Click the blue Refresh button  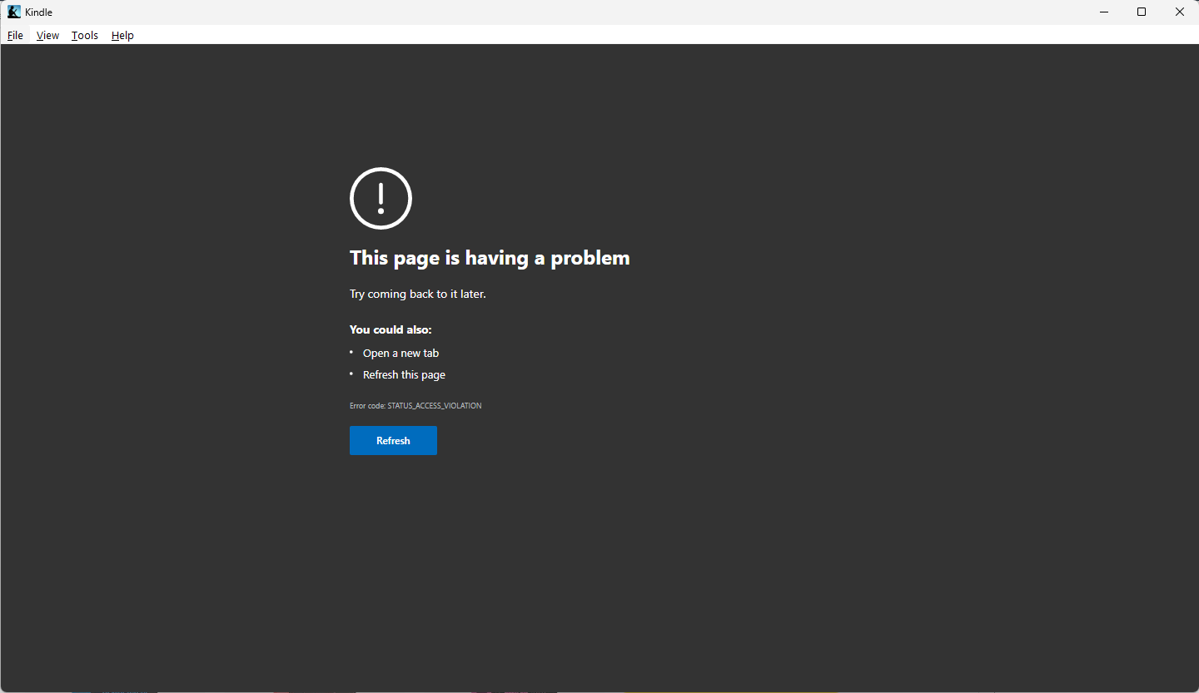[x=393, y=440]
